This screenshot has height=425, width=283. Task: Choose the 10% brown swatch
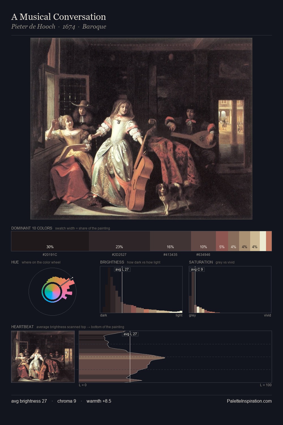click(203, 241)
